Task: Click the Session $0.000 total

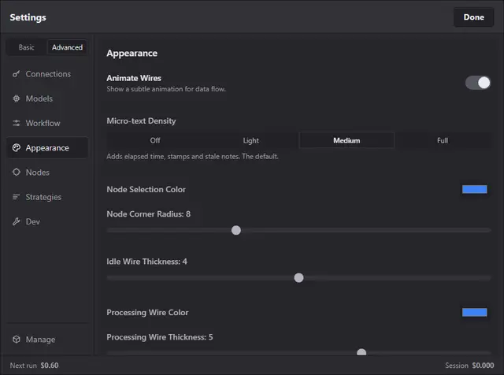Action: point(469,366)
